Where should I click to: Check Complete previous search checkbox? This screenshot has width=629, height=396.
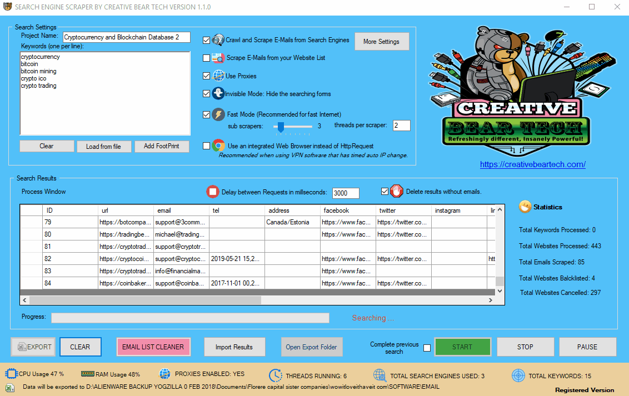427,348
